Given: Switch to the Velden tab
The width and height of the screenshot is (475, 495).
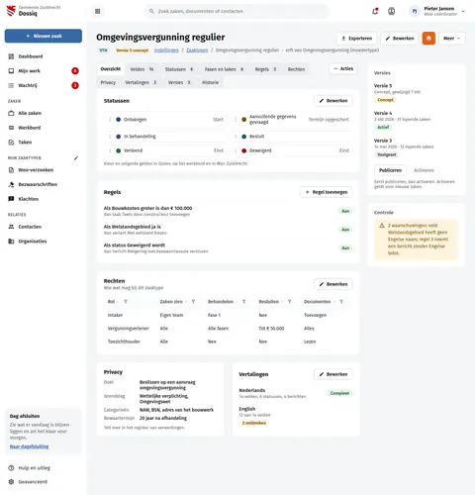Looking at the screenshot, I should click(142, 69).
